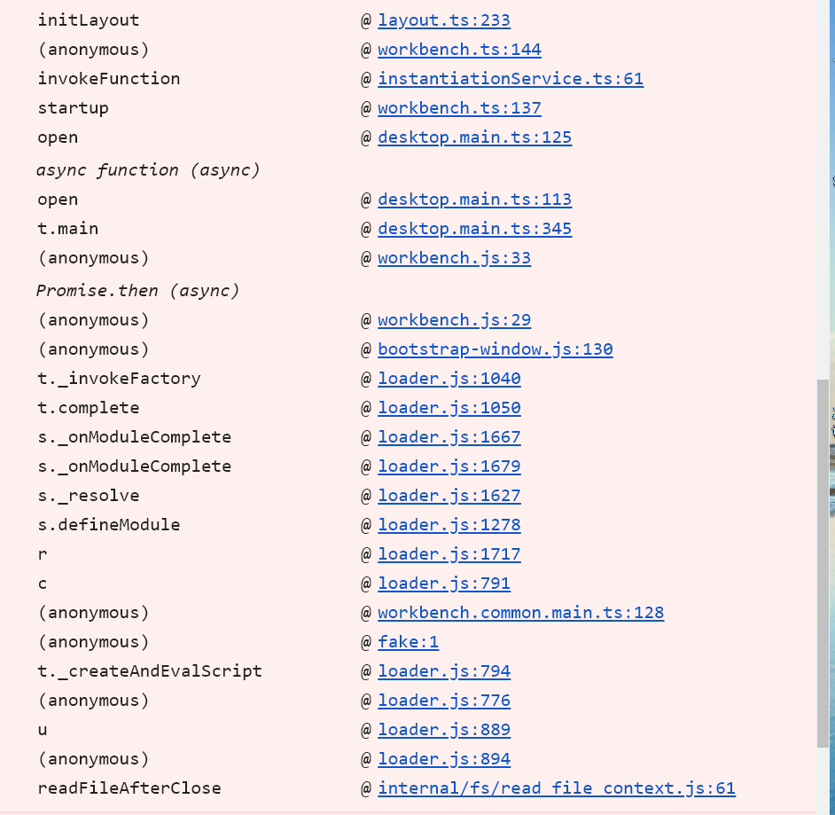Jump to desktop.main.ts:113 source link
Viewport: 835px width, 815px height.
coord(474,199)
